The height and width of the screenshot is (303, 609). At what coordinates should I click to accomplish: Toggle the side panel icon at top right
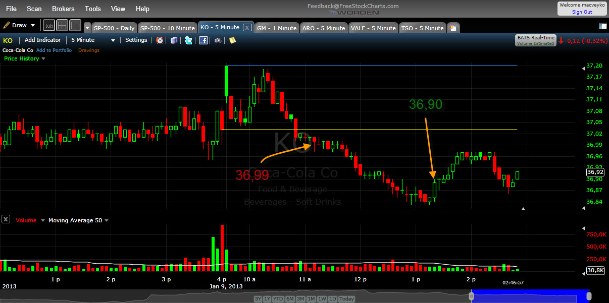pyautogui.click(x=602, y=26)
